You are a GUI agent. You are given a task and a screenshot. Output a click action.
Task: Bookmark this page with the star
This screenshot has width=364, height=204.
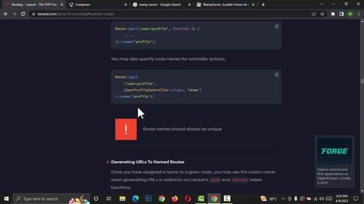pyautogui.click(x=322, y=14)
